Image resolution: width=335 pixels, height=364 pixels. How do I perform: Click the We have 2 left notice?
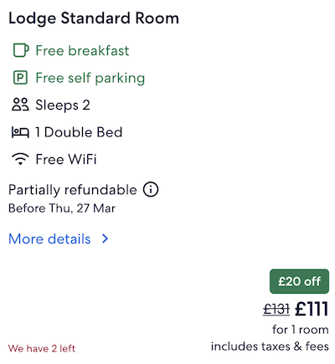42,348
